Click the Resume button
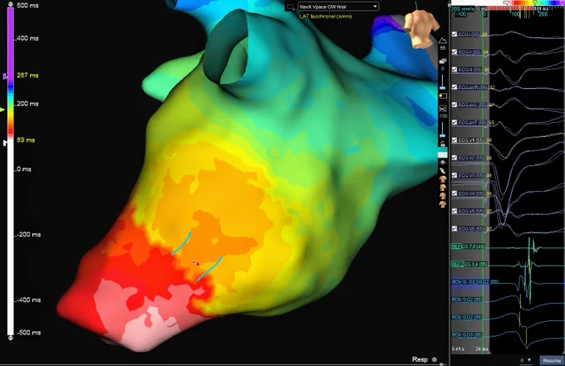This screenshot has width=565, height=366. point(552,360)
